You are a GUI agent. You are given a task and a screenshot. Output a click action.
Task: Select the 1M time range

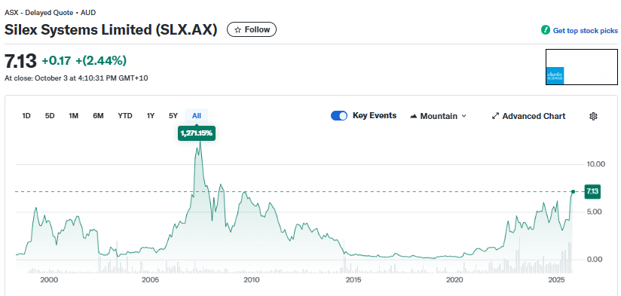73,116
